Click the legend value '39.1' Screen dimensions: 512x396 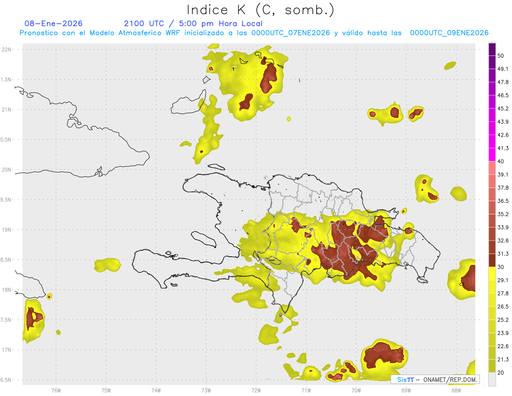(x=503, y=175)
